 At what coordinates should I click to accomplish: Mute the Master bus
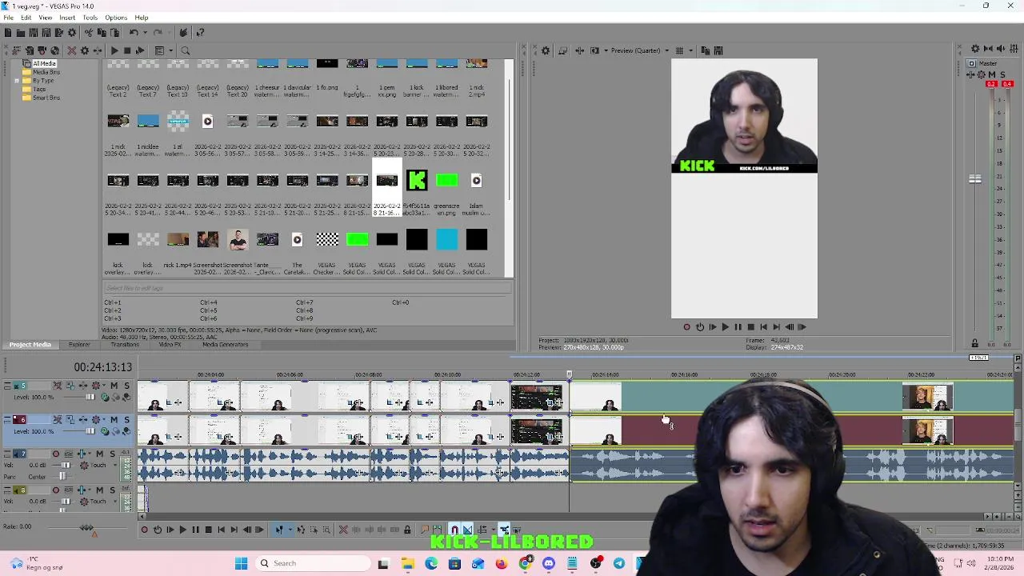pos(992,74)
